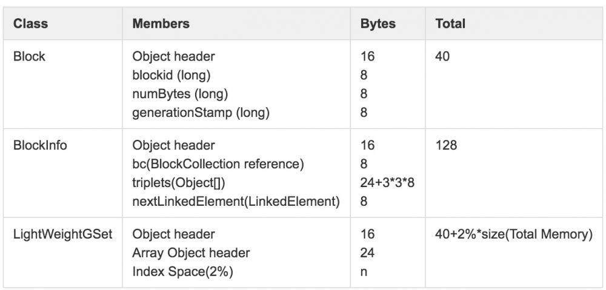606x290 pixels.
Task: Click the generationStamp (long) member
Action: tap(201, 112)
